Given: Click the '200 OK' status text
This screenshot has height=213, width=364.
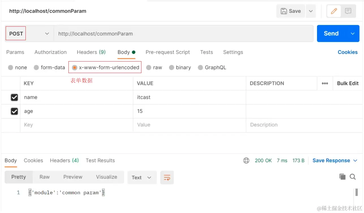Looking at the screenshot, I should pos(263,161).
